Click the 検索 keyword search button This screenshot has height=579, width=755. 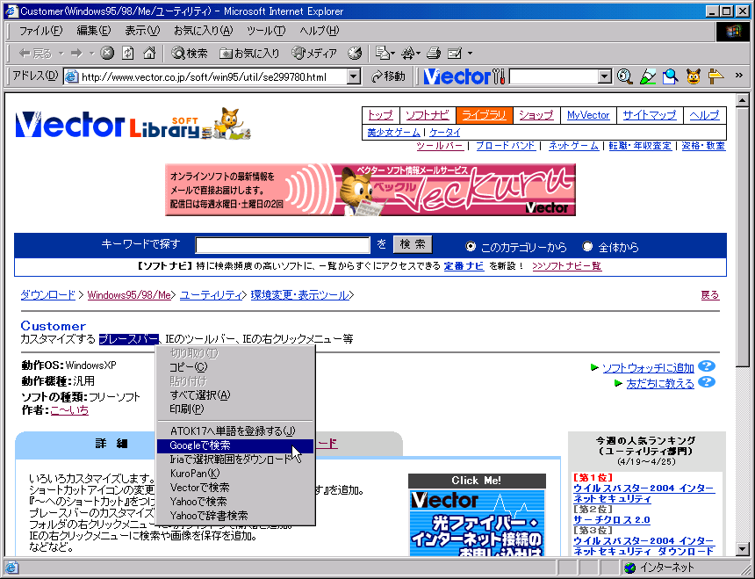click(413, 245)
